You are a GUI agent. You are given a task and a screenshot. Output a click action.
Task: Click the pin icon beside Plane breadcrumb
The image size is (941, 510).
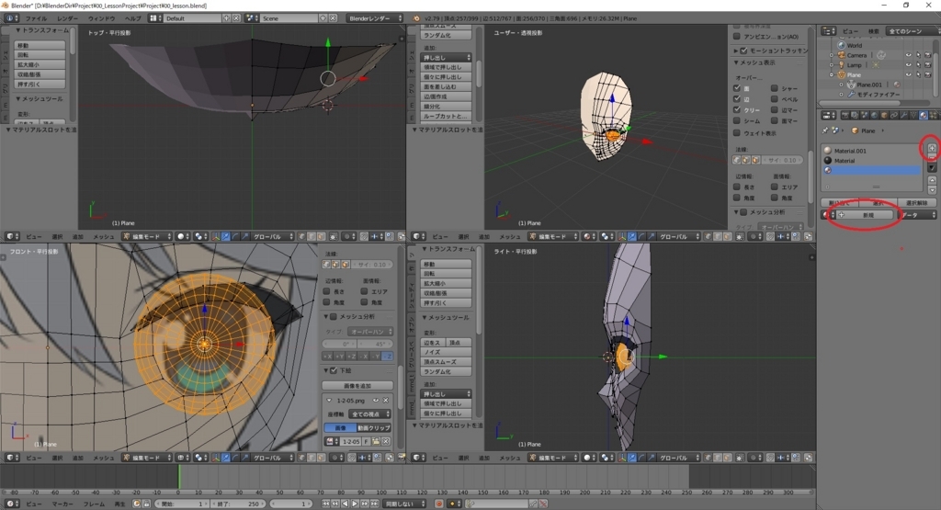coord(826,130)
